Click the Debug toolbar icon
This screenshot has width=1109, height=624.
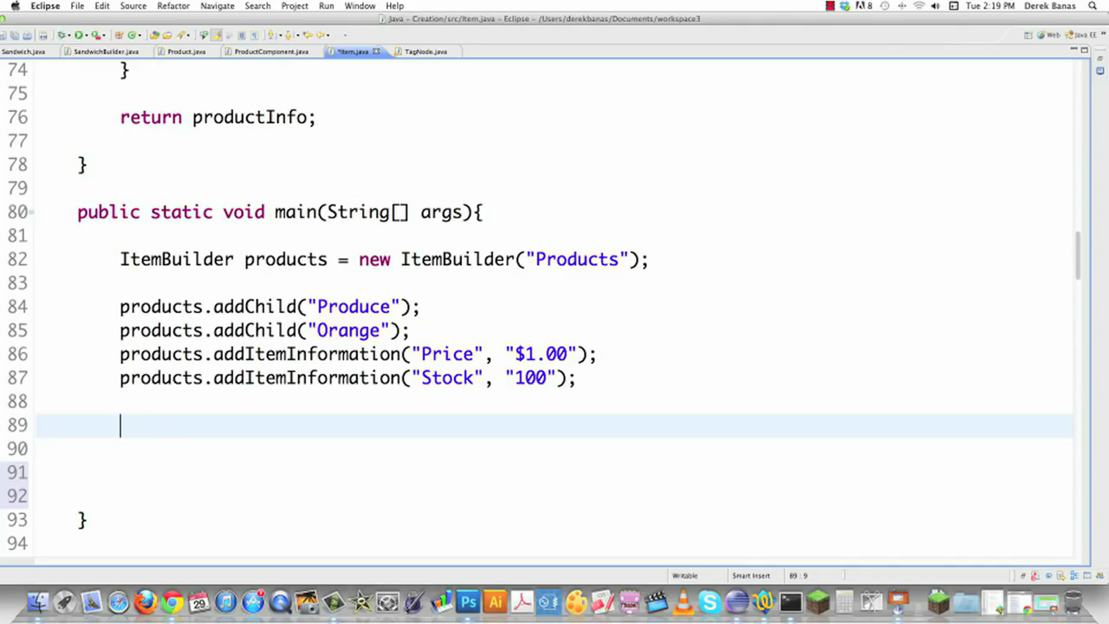[x=61, y=35]
